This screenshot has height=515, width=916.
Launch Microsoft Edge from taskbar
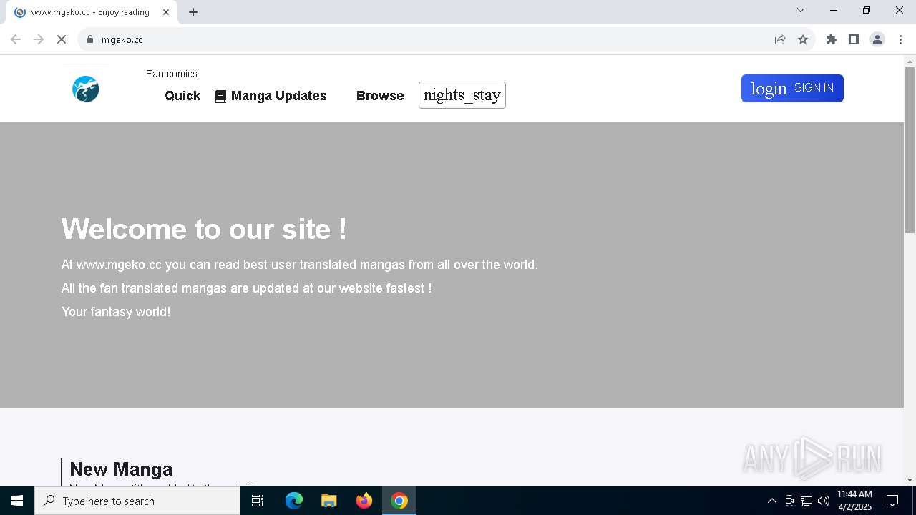pyautogui.click(x=294, y=501)
